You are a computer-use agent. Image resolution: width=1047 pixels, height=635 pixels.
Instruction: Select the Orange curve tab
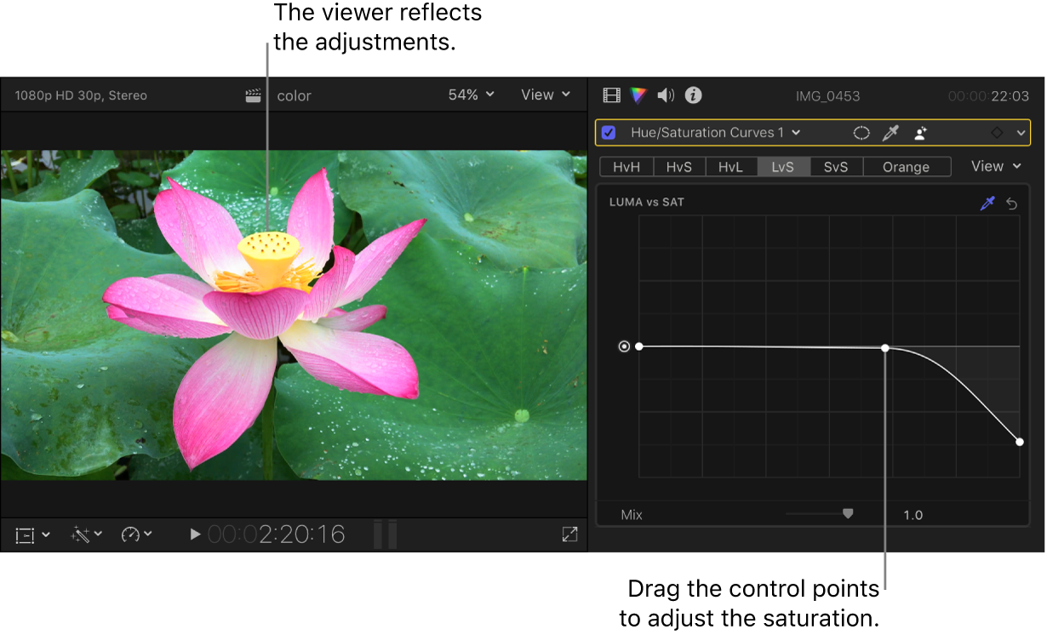click(x=907, y=167)
